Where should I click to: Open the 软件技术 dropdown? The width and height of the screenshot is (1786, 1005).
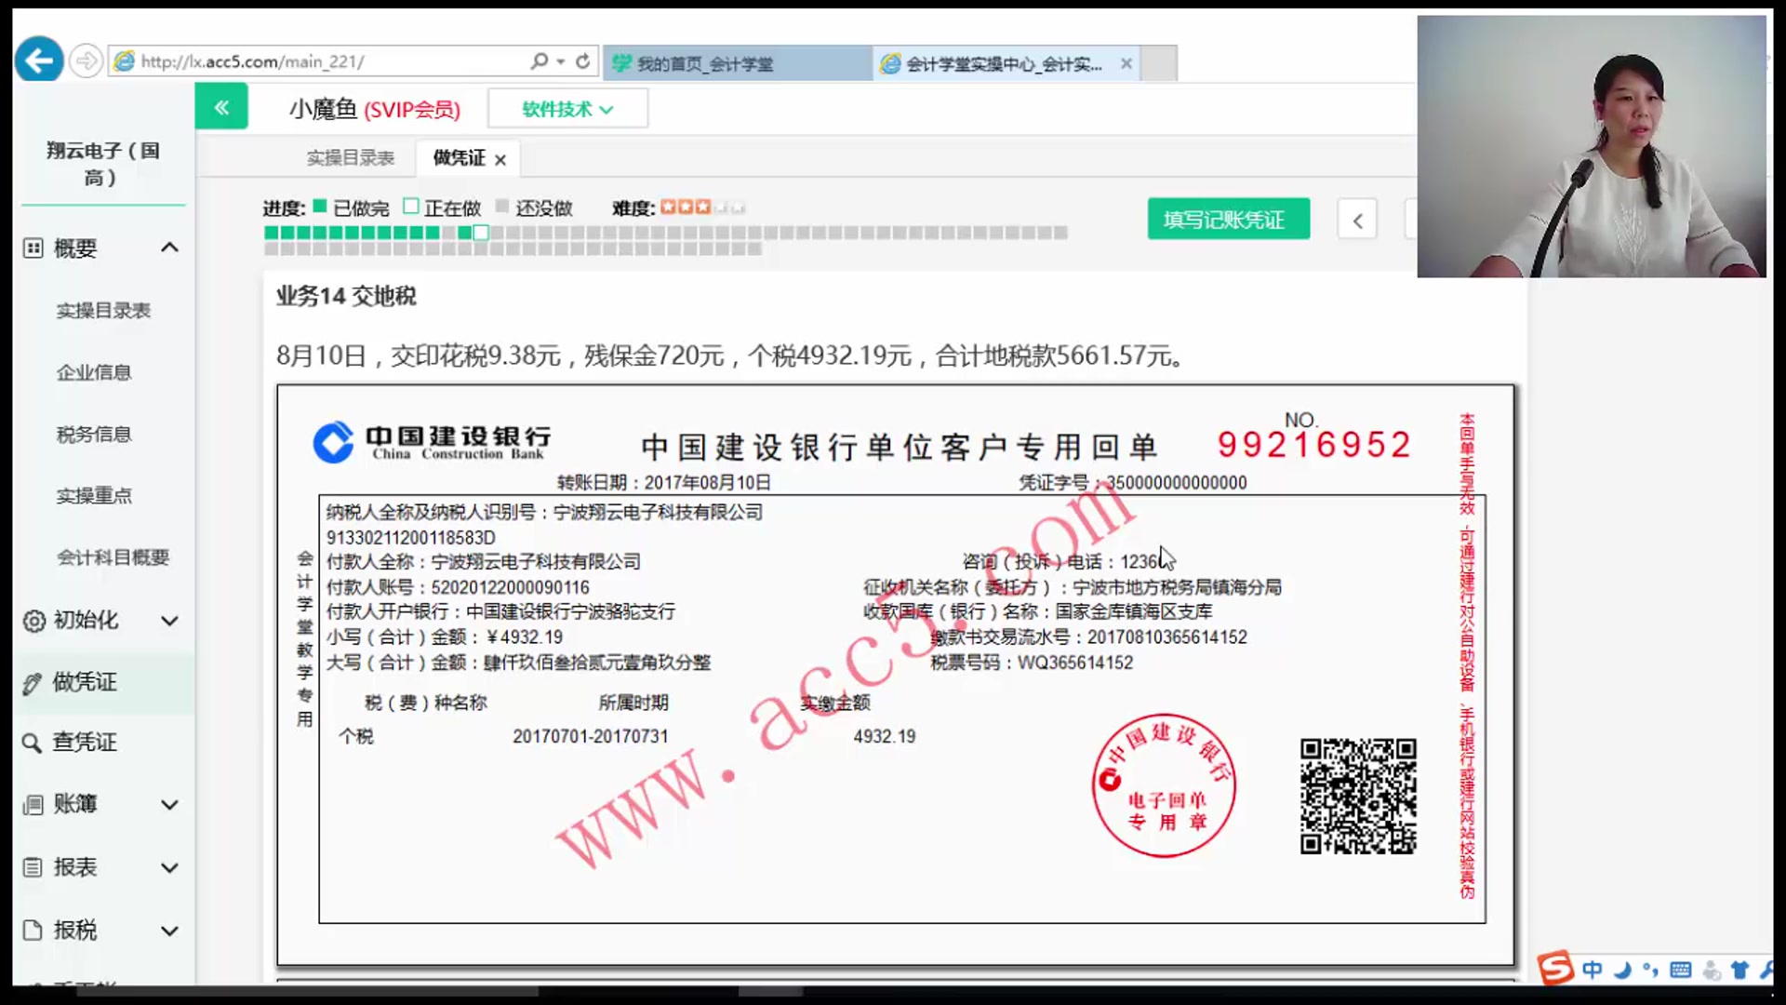(x=567, y=109)
